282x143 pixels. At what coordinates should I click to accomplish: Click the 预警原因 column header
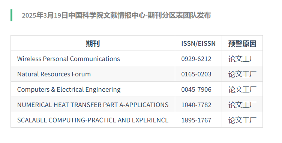coord(242,43)
